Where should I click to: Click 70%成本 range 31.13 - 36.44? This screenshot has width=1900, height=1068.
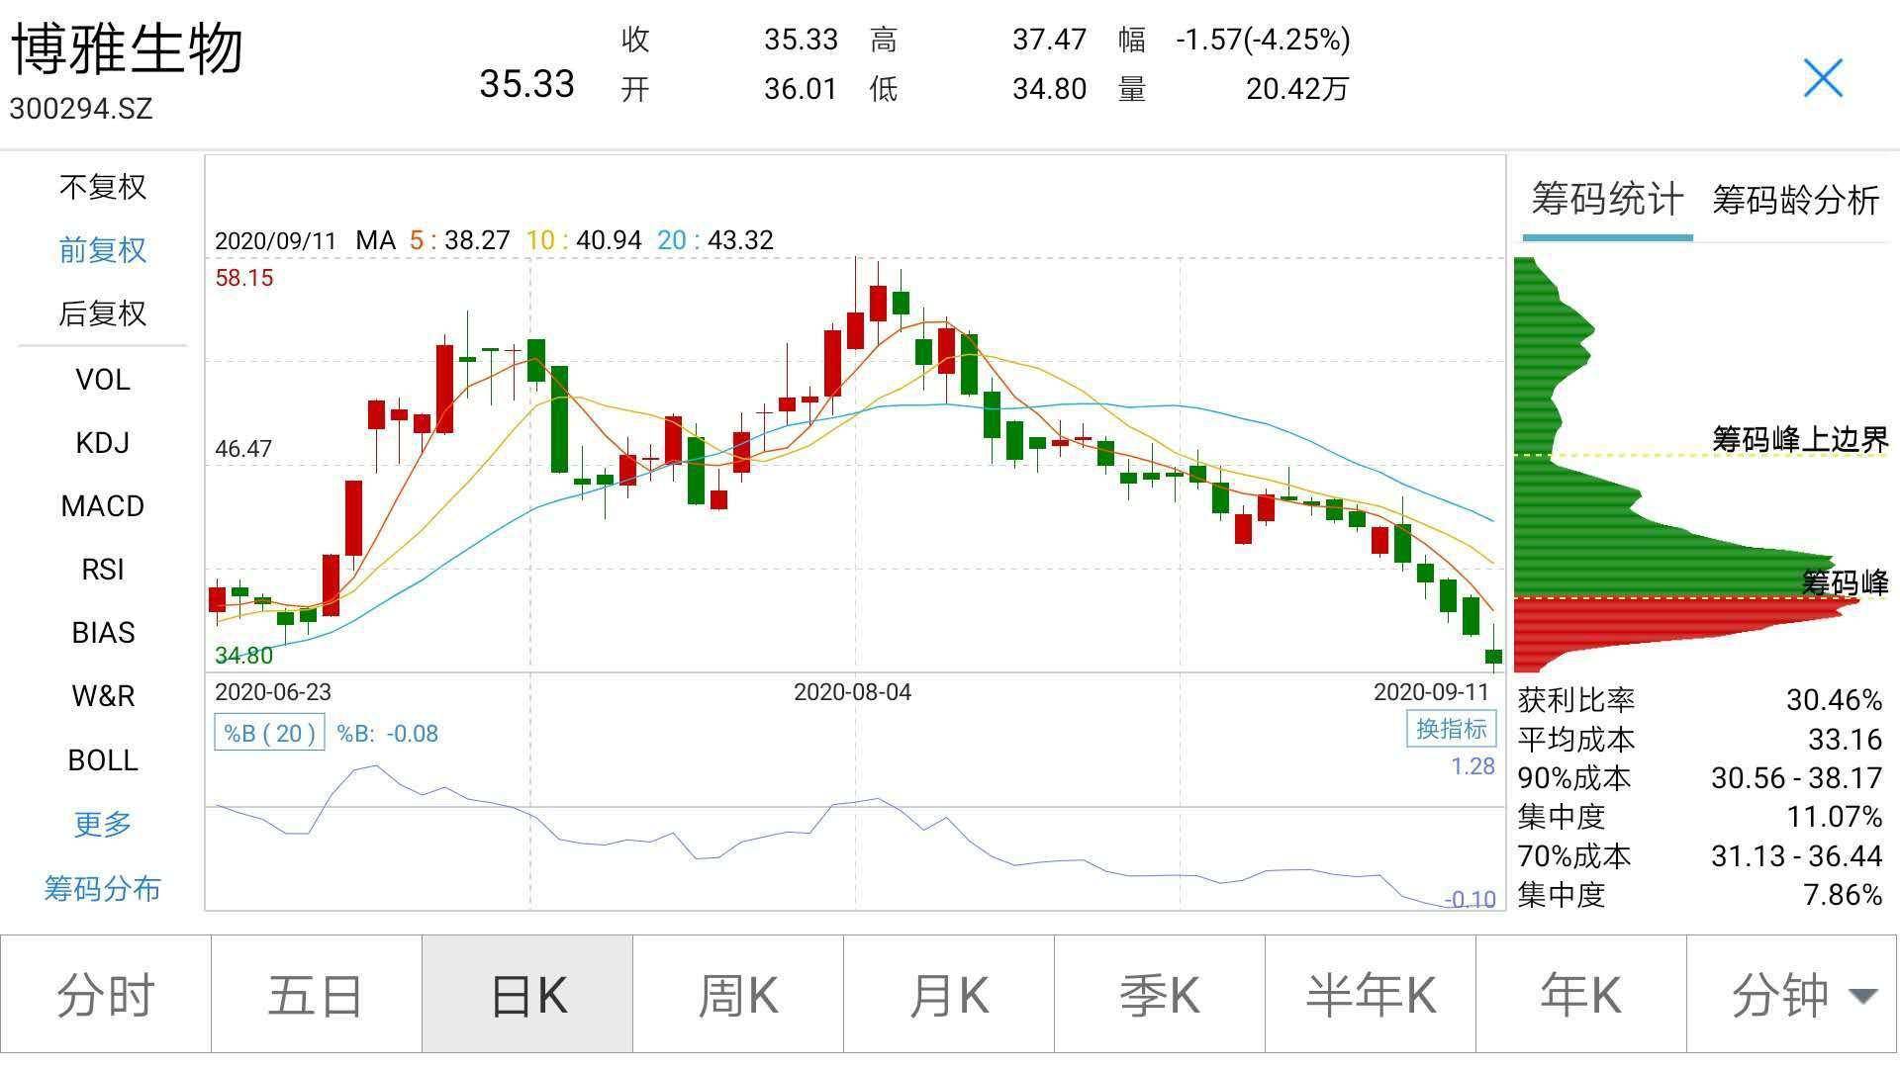pos(1796,856)
